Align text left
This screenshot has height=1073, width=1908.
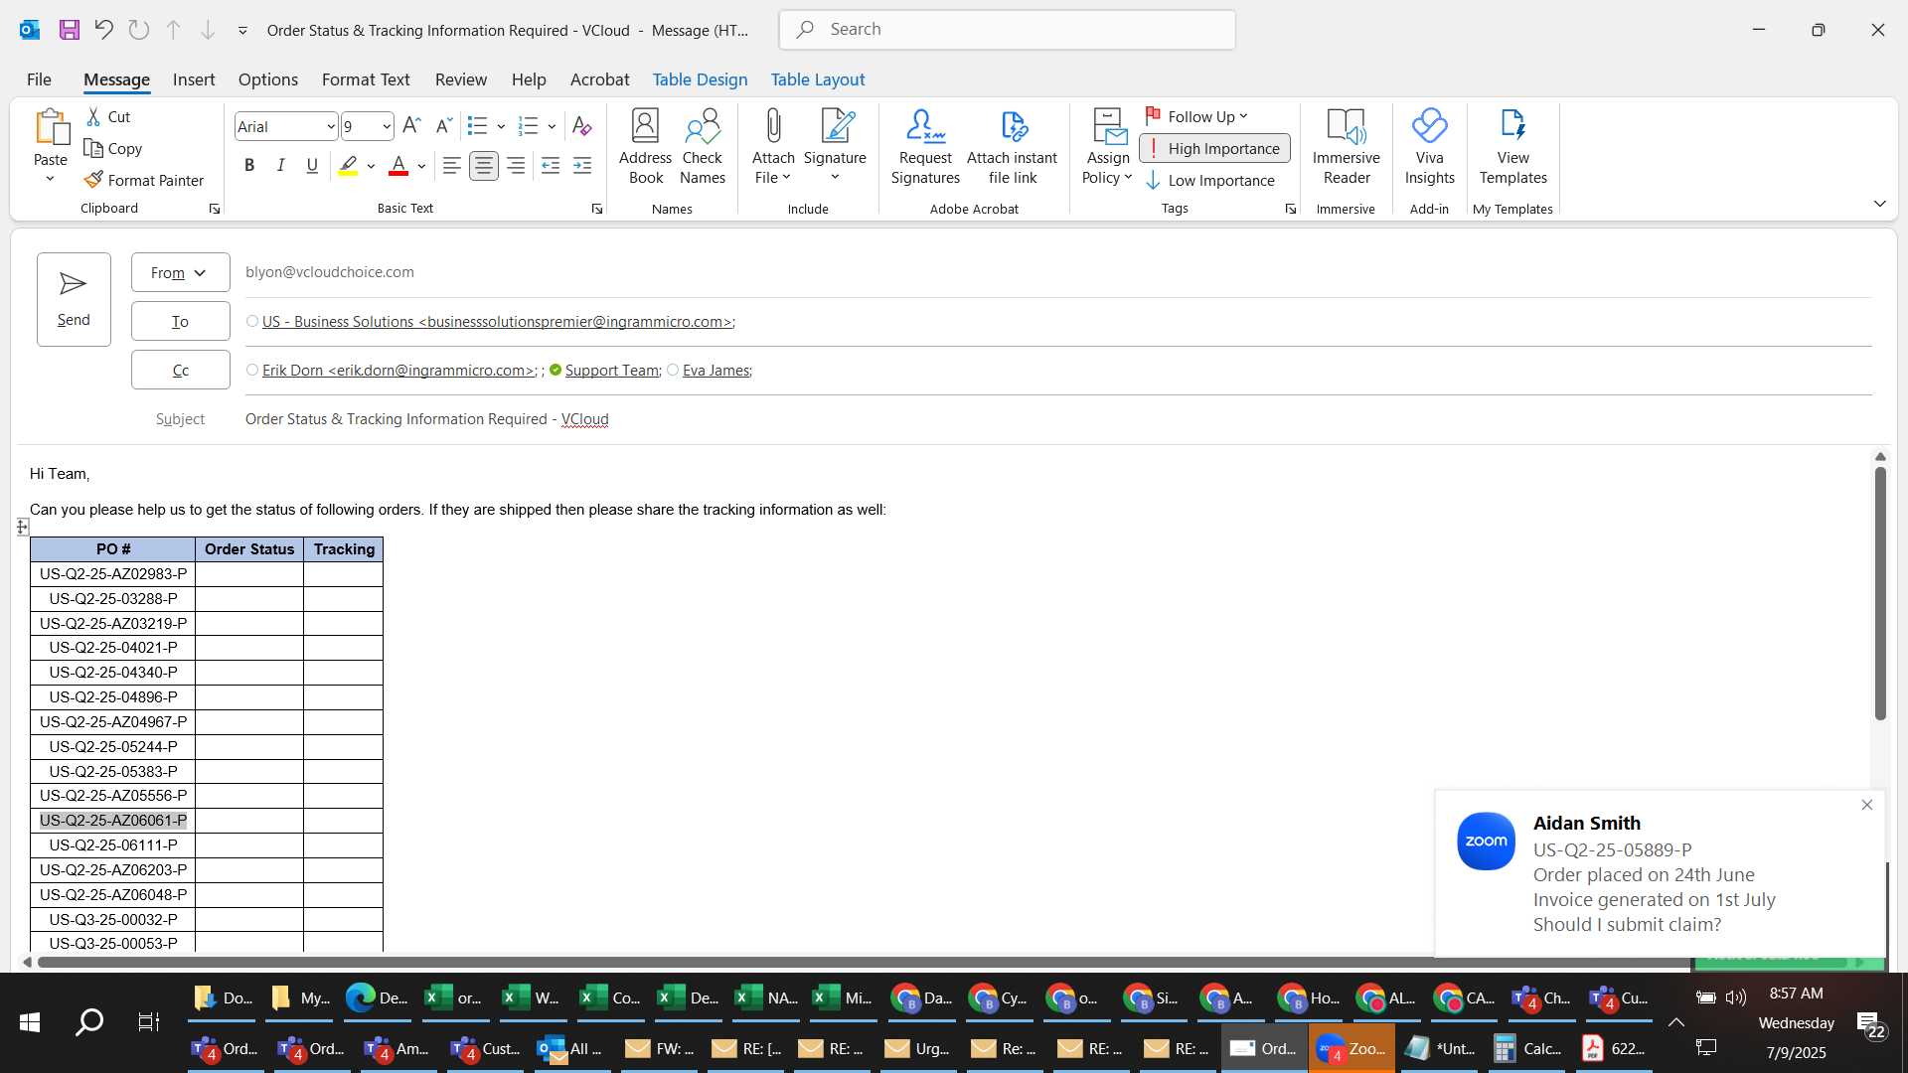451,166
